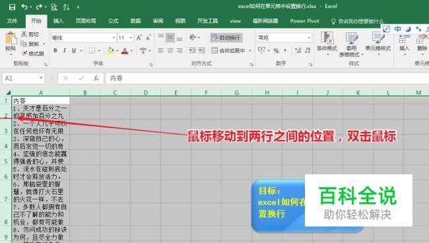Click the text orientation icon

point(193,38)
